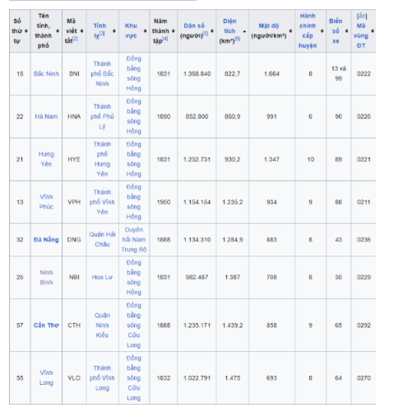Follow the Thành phố Phủ Lý link
The image size is (408, 417).
click(x=102, y=116)
